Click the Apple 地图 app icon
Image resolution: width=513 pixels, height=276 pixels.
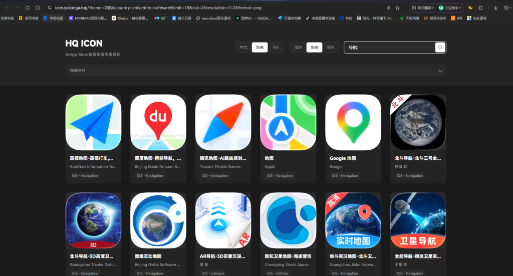(x=288, y=122)
